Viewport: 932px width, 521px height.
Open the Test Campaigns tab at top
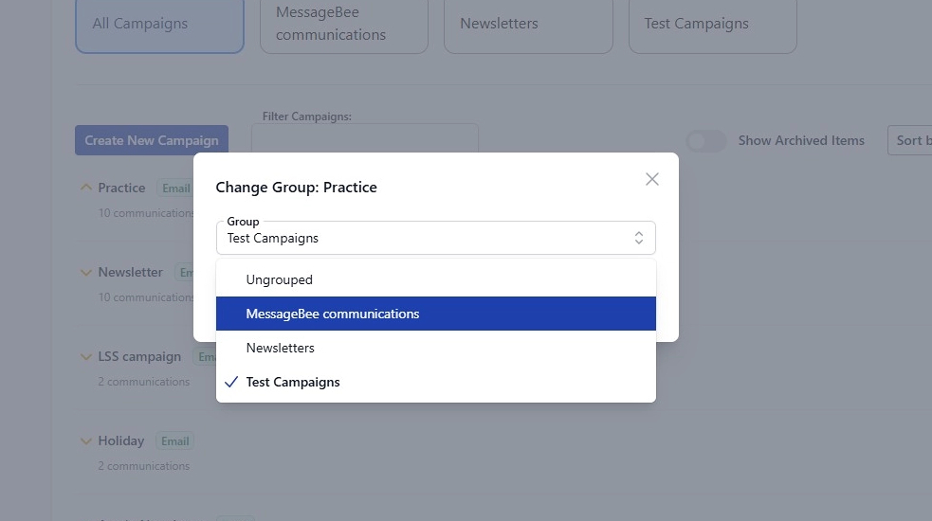[x=712, y=24]
